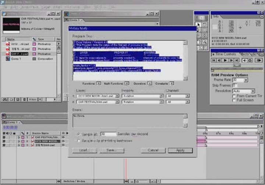Click the CAR FESTIVAL thumbnail in Project window
This screenshot has width=265, height=185.
click(11, 25)
